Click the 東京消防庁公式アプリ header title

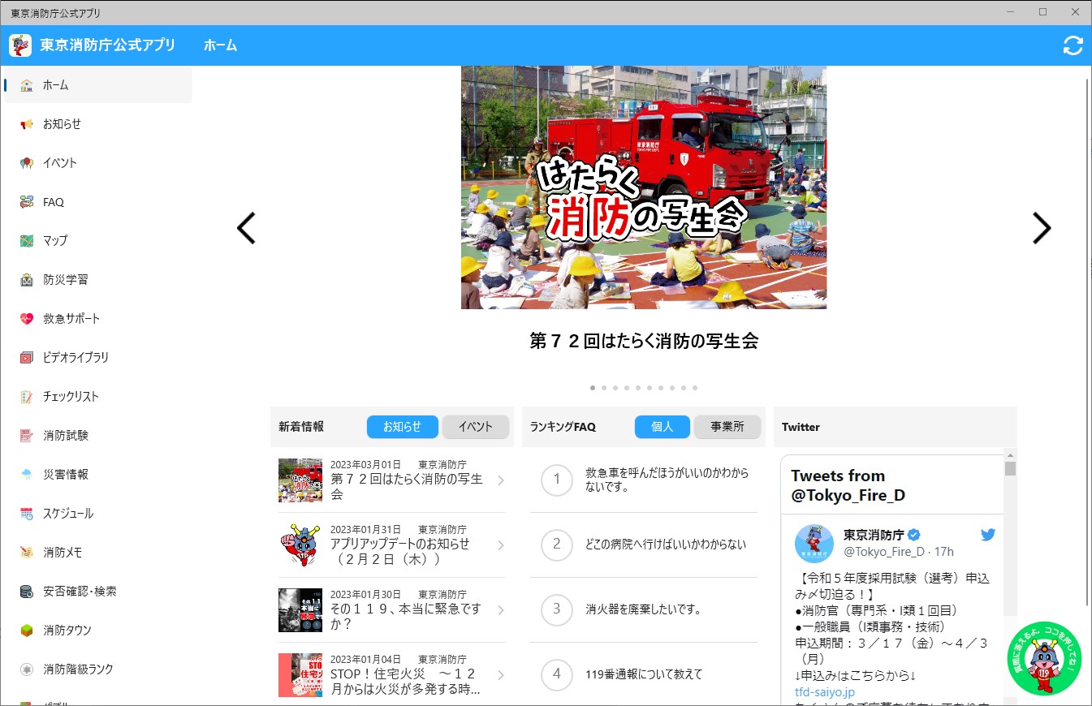pyautogui.click(x=108, y=45)
